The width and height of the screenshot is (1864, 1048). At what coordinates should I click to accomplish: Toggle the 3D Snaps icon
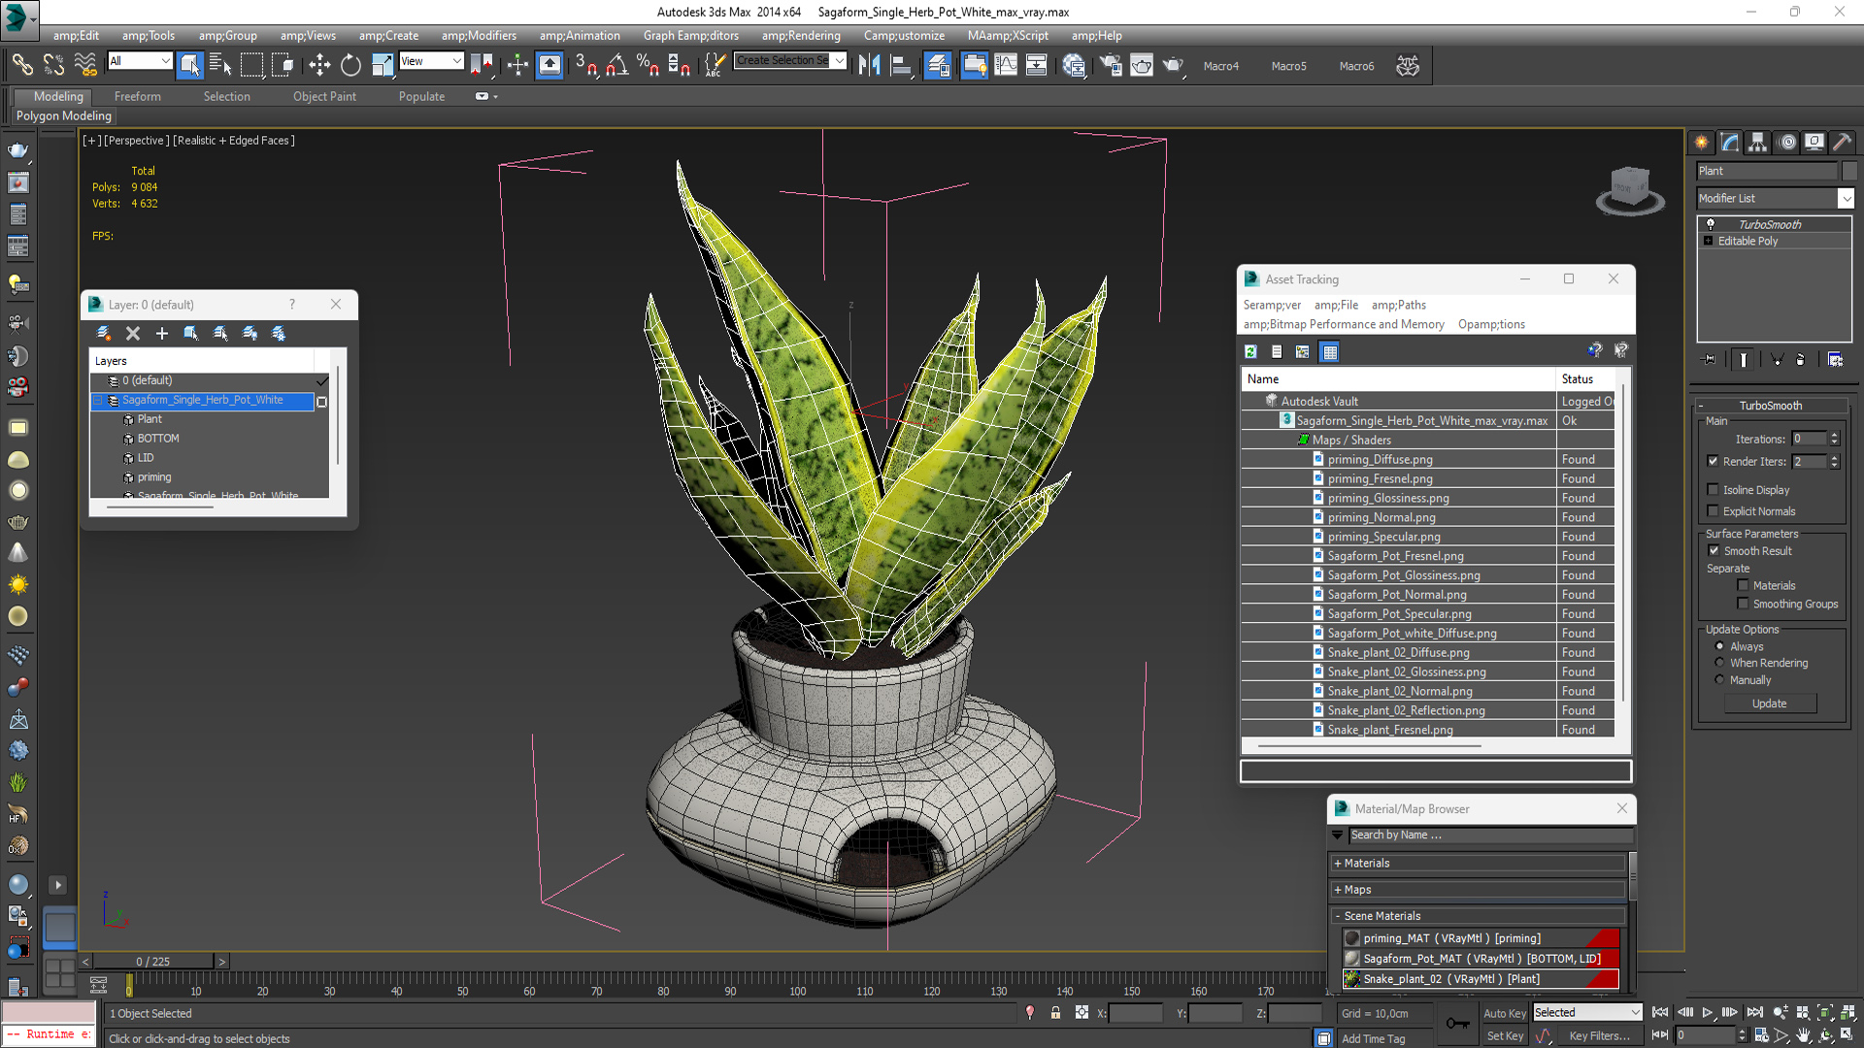[x=585, y=66]
